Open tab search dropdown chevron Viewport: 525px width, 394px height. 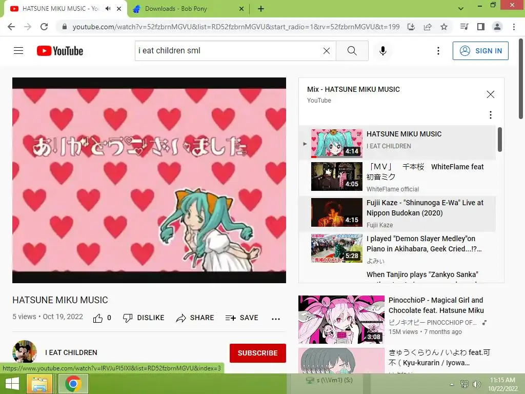461,9
